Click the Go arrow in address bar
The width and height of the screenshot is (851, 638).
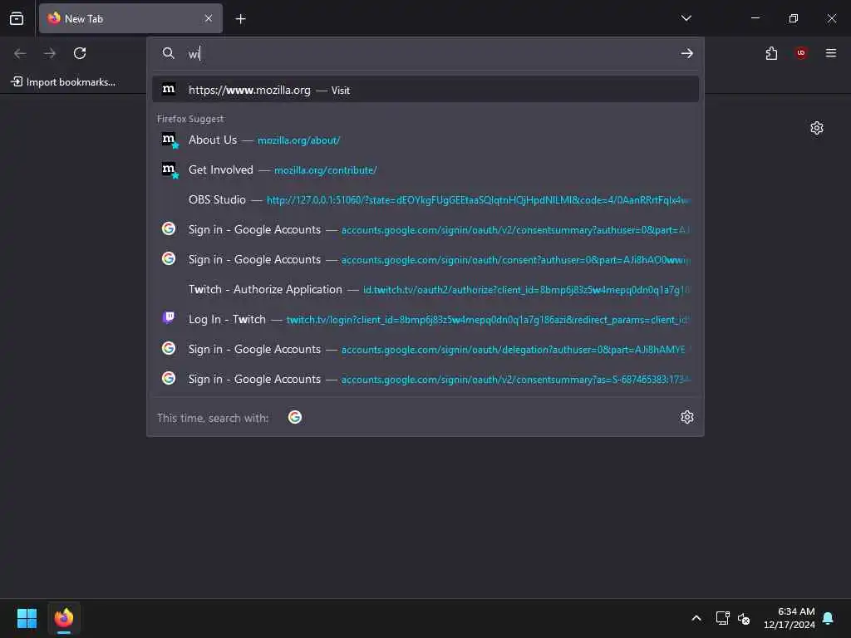tap(686, 53)
